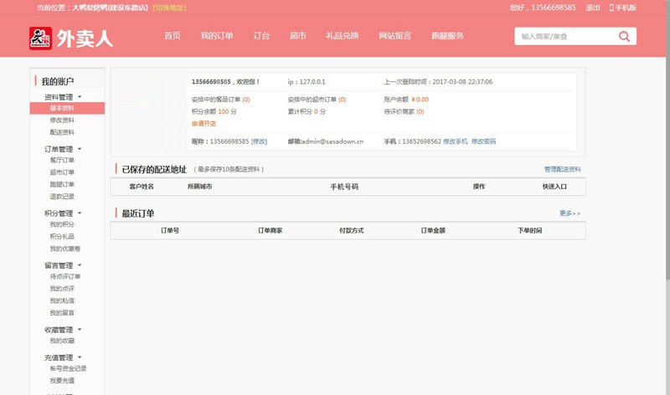670x395 pixels.
Task: Click the [修改] link next to nickname
Action: coord(259,141)
